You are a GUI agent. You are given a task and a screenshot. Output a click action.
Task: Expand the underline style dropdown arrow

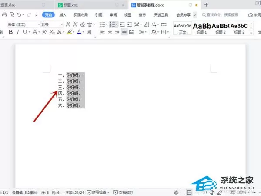29,32
